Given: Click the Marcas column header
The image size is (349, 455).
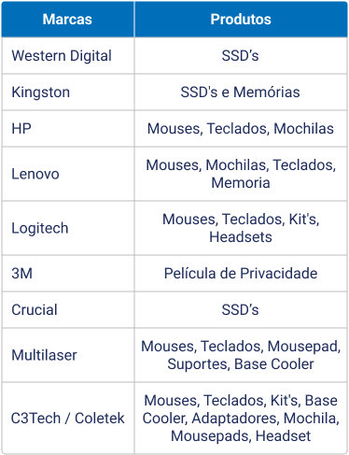Looking at the screenshot, I should click(68, 20).
